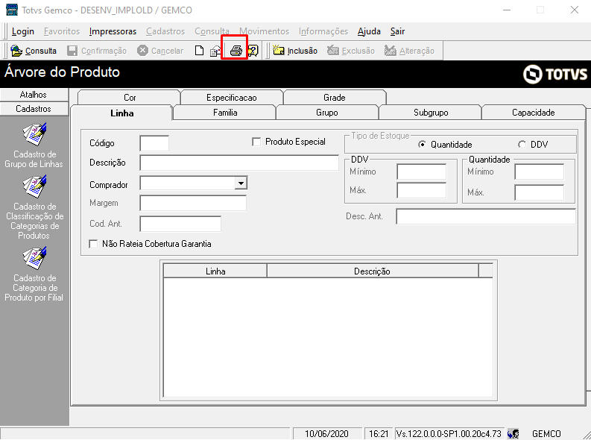Click the Inclusão button
The height and width of the screenshot is (440, 591).
click(295, 51)
